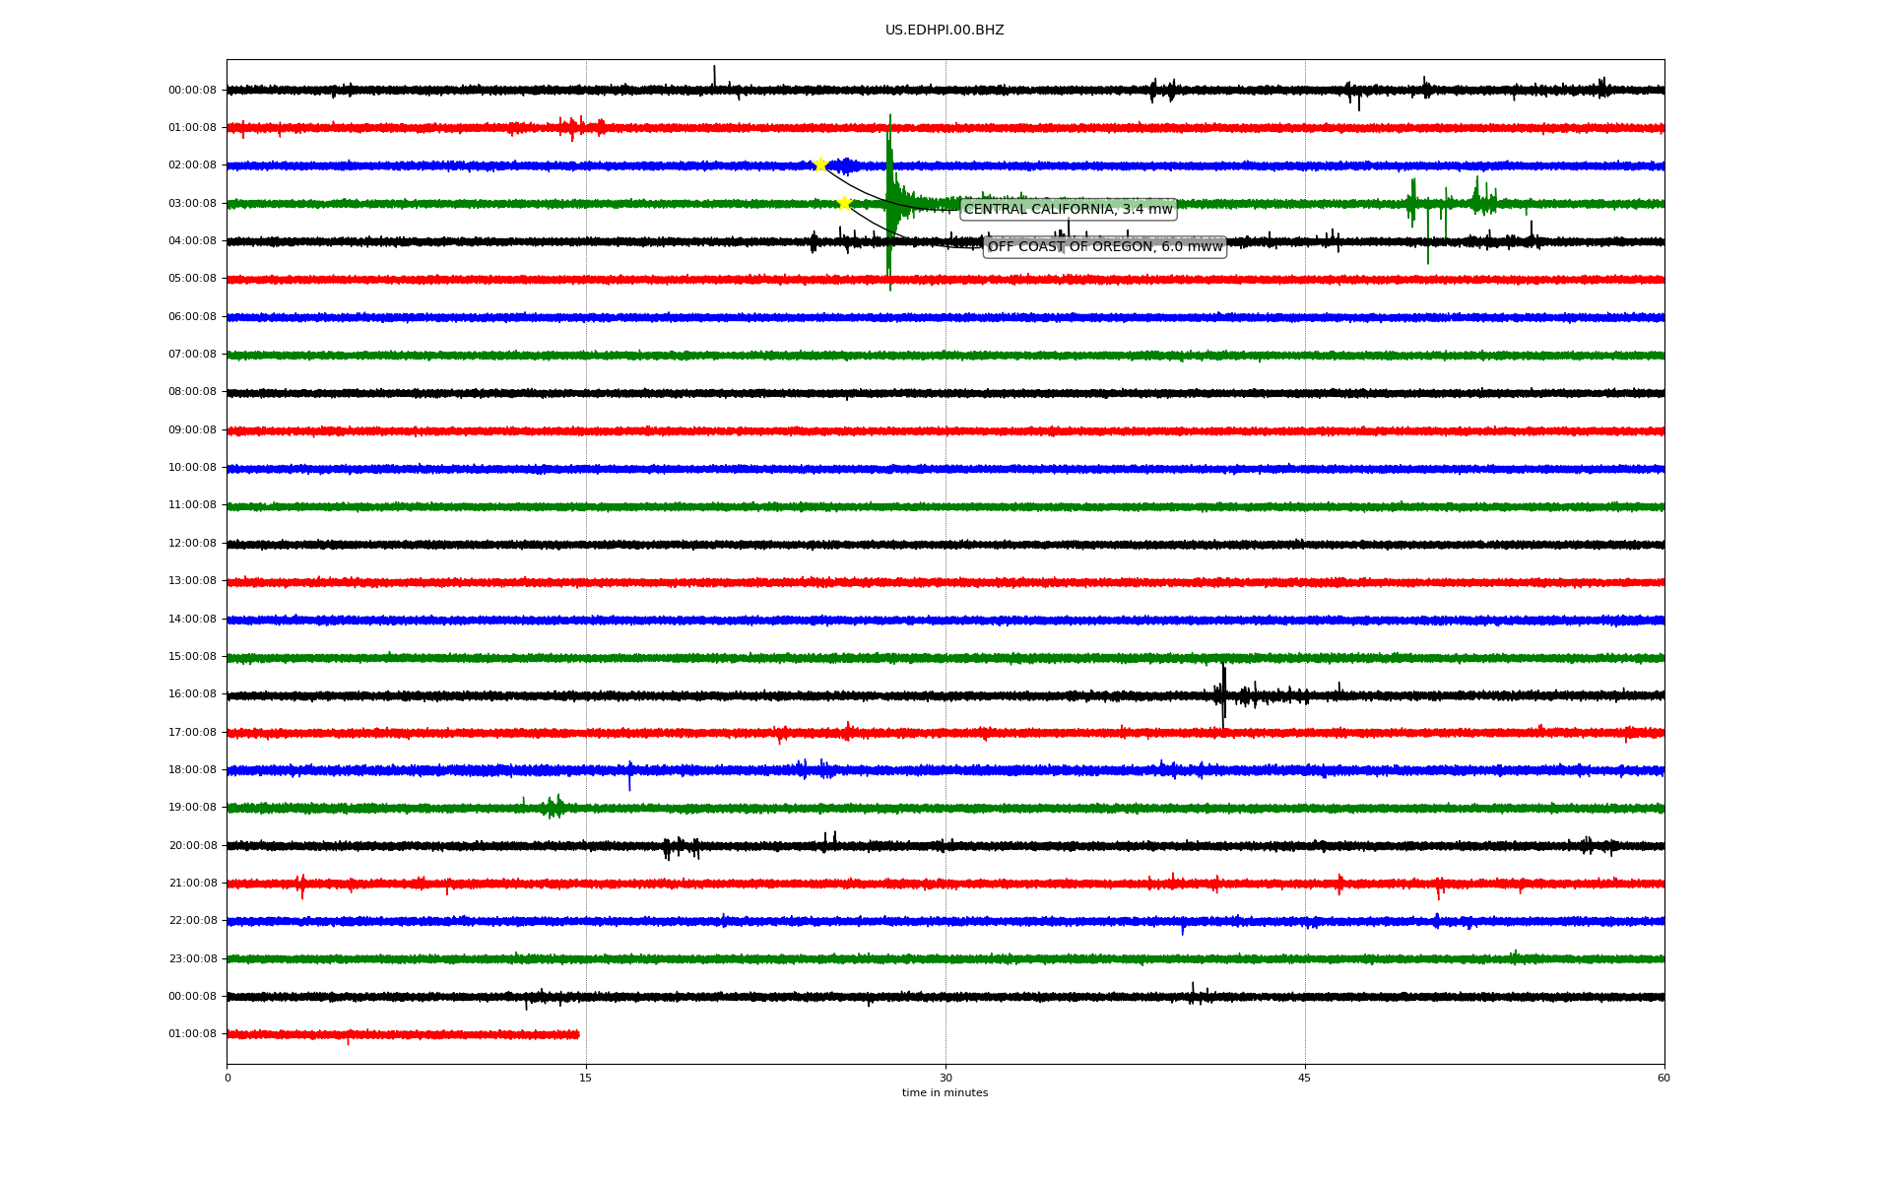Click the 19:00:08 row time label
The width and height of the screenshot is (1891, 1182).
192,808
